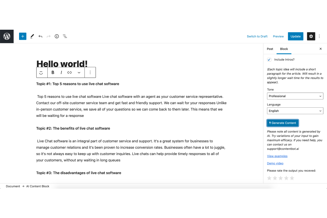Click the Update button
327x218 pixels.
[x=295, y=36]
